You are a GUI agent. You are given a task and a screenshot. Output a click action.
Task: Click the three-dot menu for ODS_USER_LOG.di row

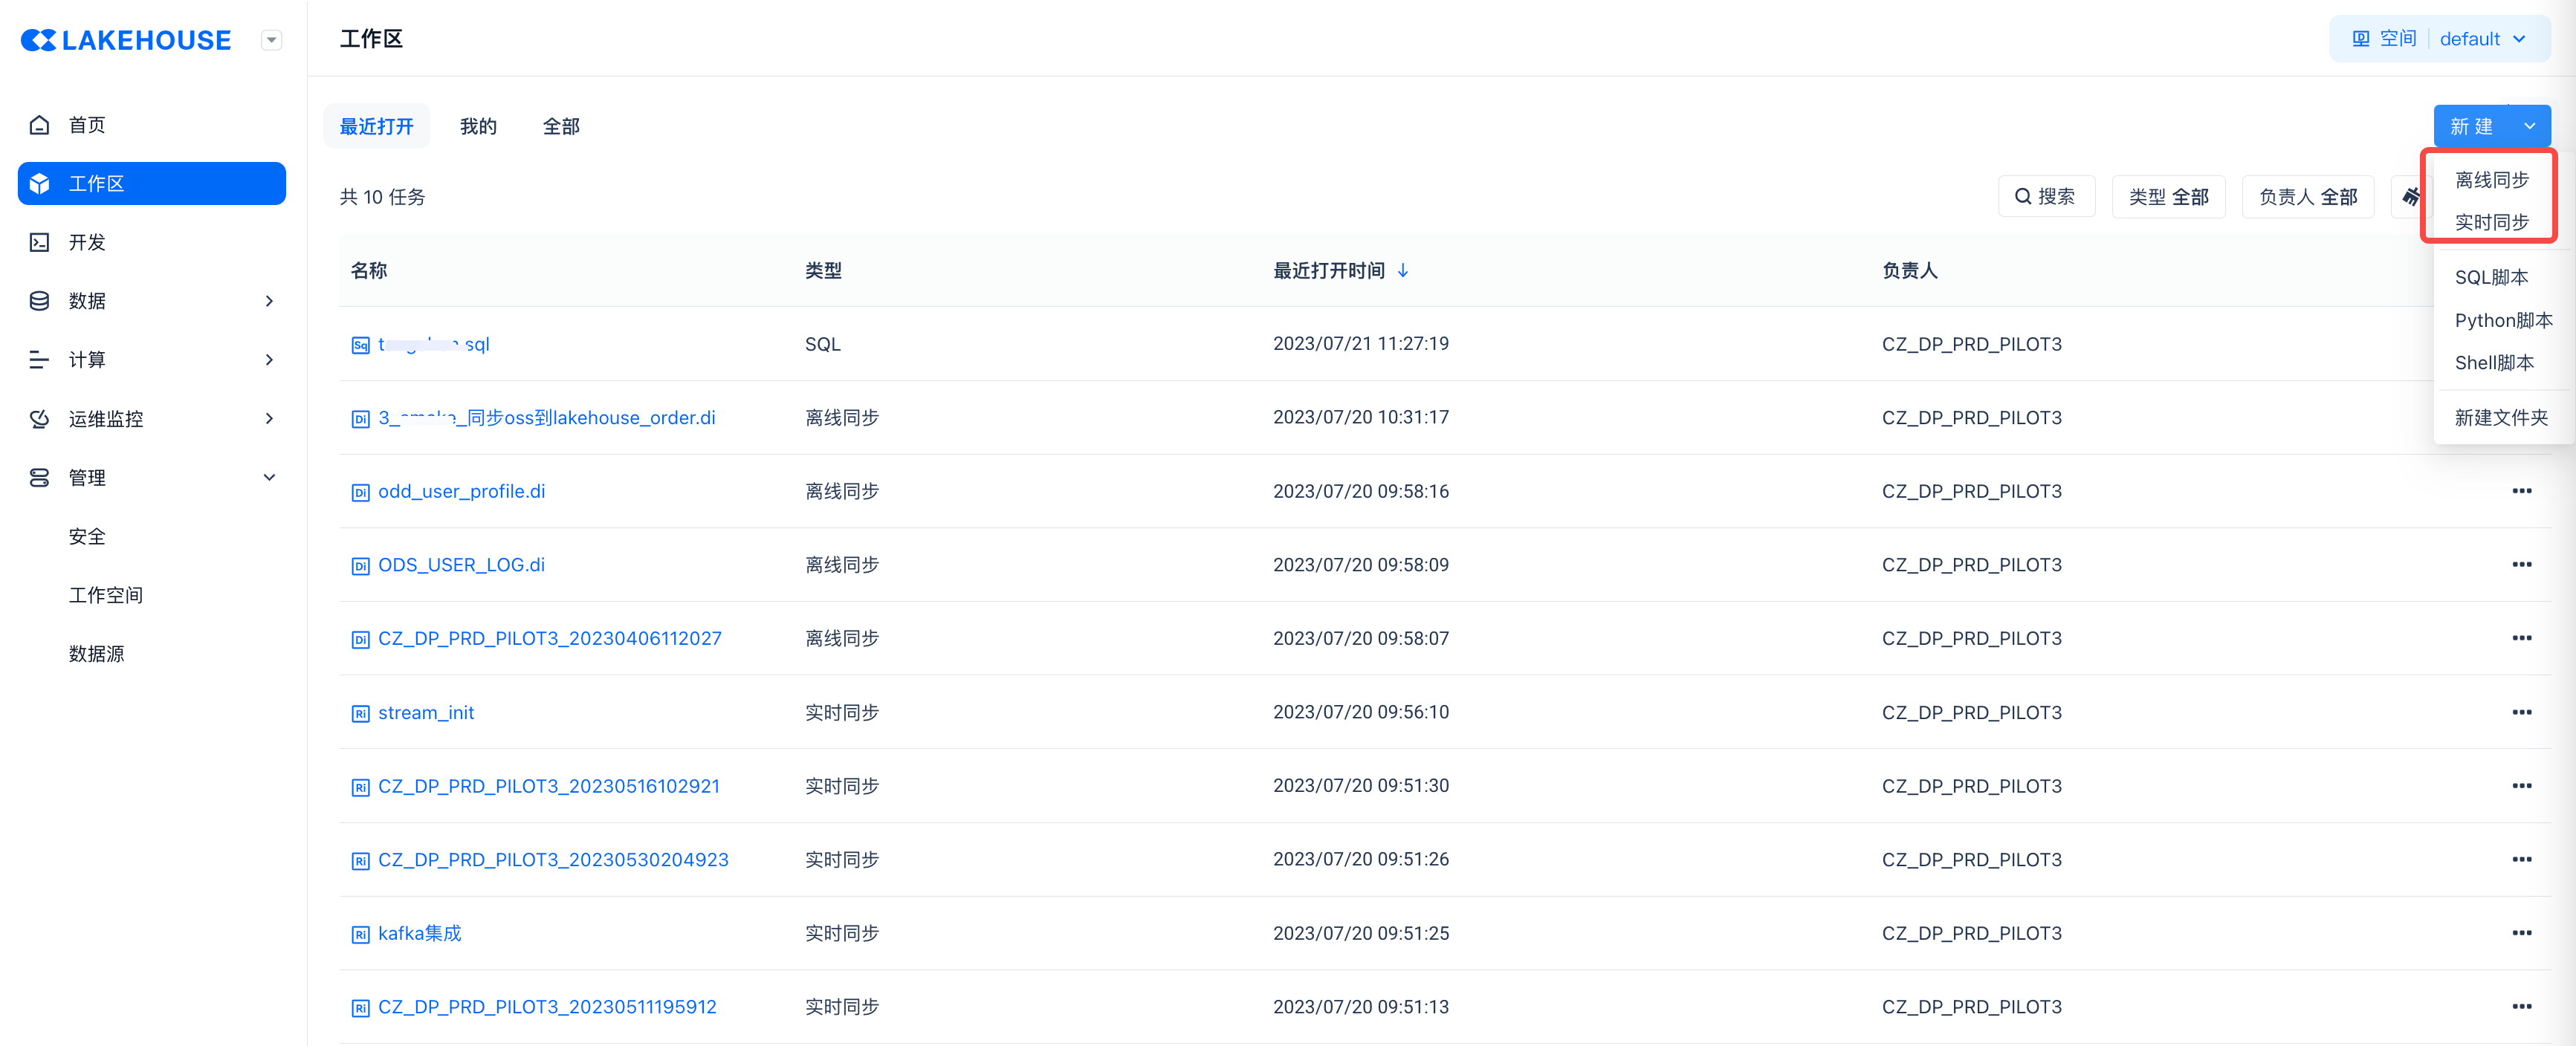2521,565
